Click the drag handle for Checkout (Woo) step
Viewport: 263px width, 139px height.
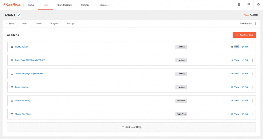point(12,101)
